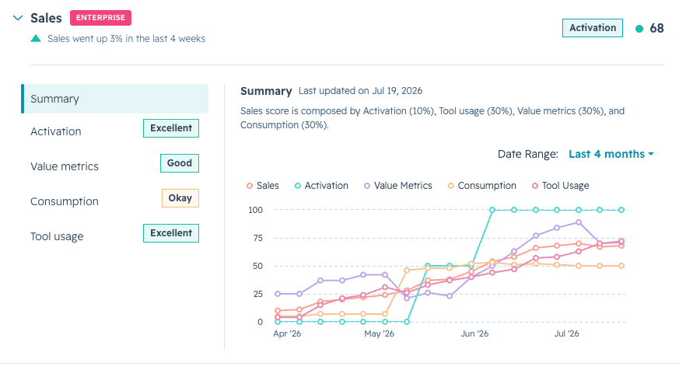Click the score value 68
This screenshot has height=370, width=679.
click(x=656, y=28)
